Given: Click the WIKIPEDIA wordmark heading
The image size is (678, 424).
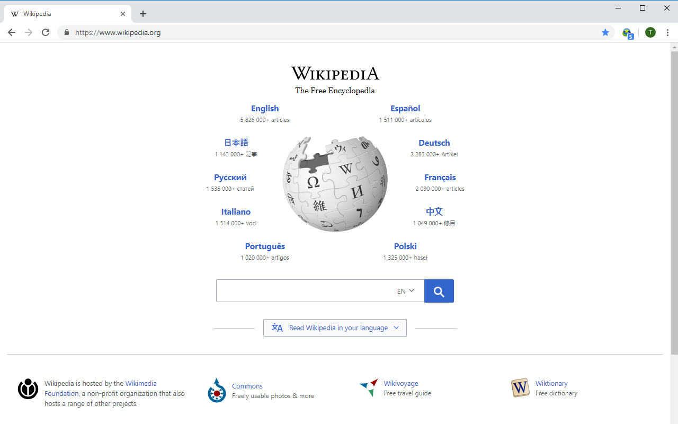Looking at the screenshot, I should 335,73.
